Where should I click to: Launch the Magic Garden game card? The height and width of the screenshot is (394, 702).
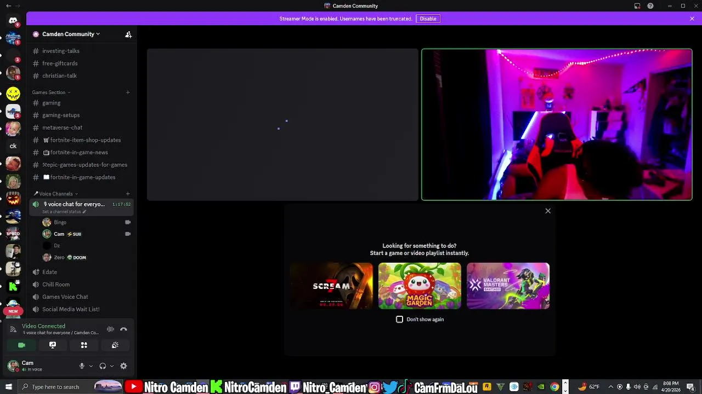click(x=420, y=286)
